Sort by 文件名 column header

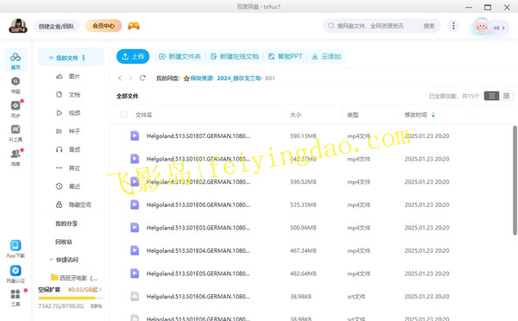pyautogui.click(x=143, y=115)
